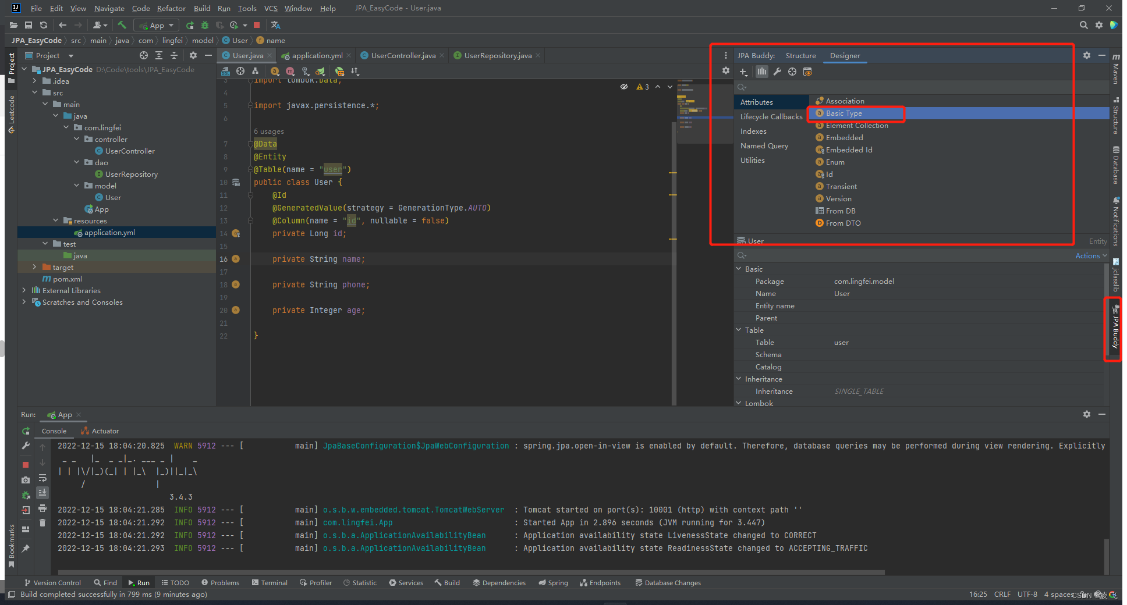
Task: Toggle the Bookmarks side stripe button
Action: click(11, 545)
